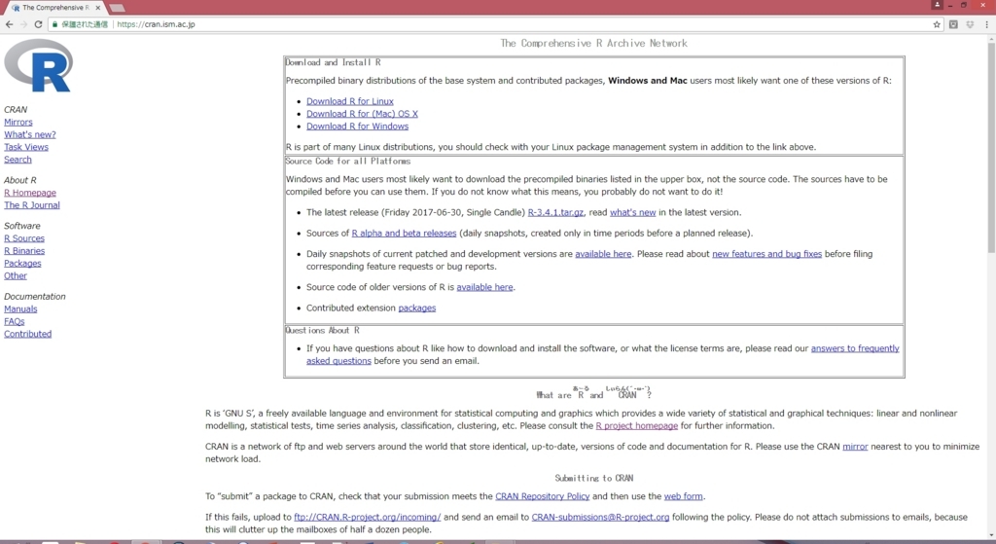Open what's new in latest version link
This screenshot has width=996, height=544.
(x=632, y=212)
